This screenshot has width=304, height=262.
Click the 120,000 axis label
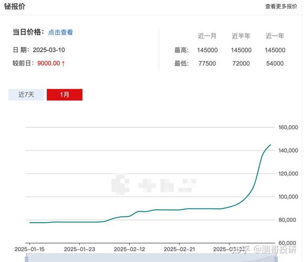288,173
